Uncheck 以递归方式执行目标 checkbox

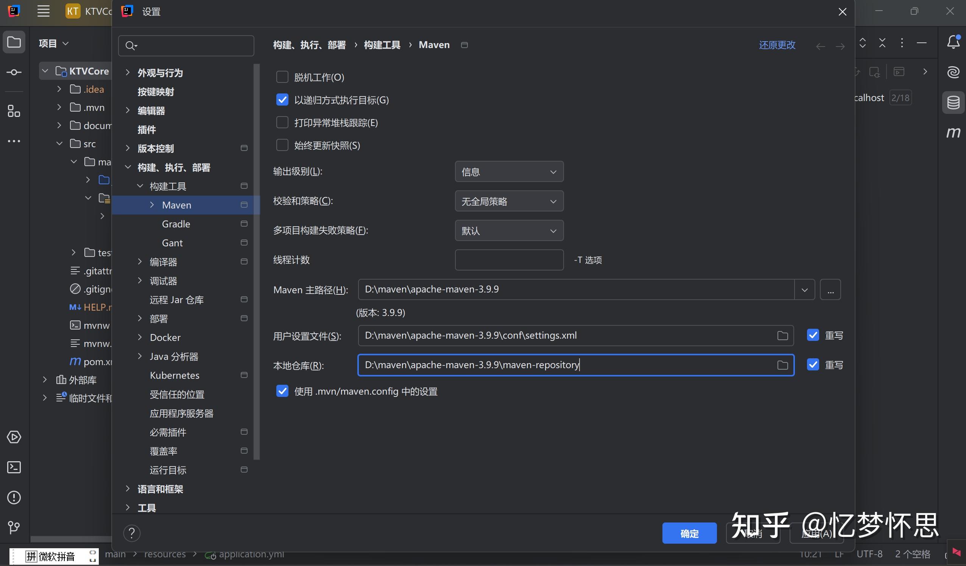click(282, 100)
